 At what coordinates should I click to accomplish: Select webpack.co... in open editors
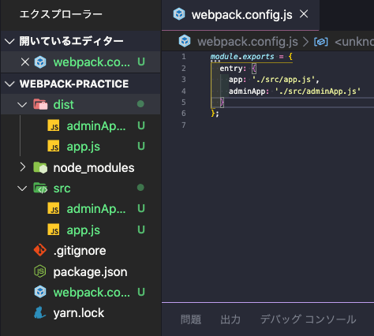coord(92,62)
